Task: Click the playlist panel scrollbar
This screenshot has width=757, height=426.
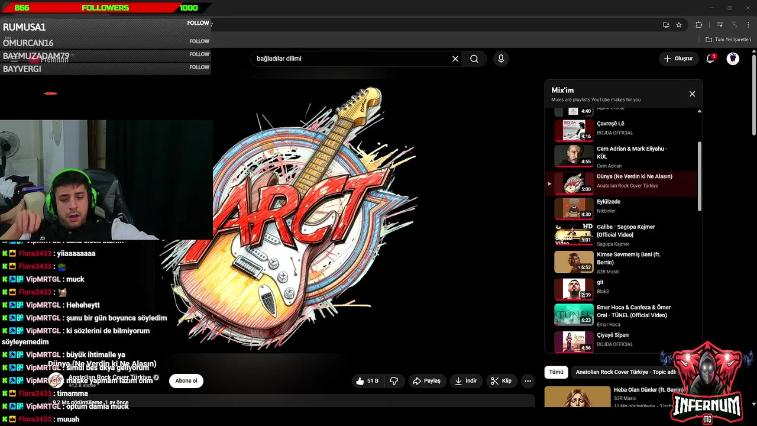Action: tap(700, 176)
